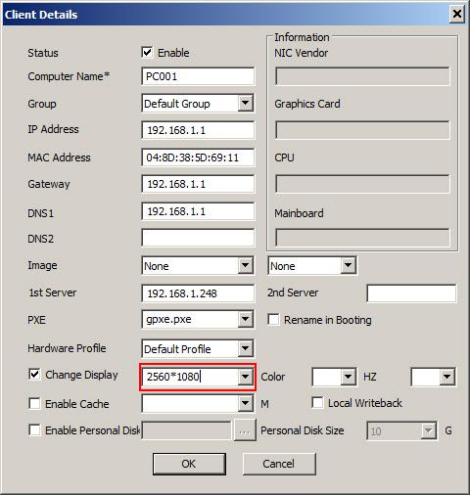This screenshot has height=495, width=470.
Task: Open the Hardware Profile dropdown
Action: (245, 348)
